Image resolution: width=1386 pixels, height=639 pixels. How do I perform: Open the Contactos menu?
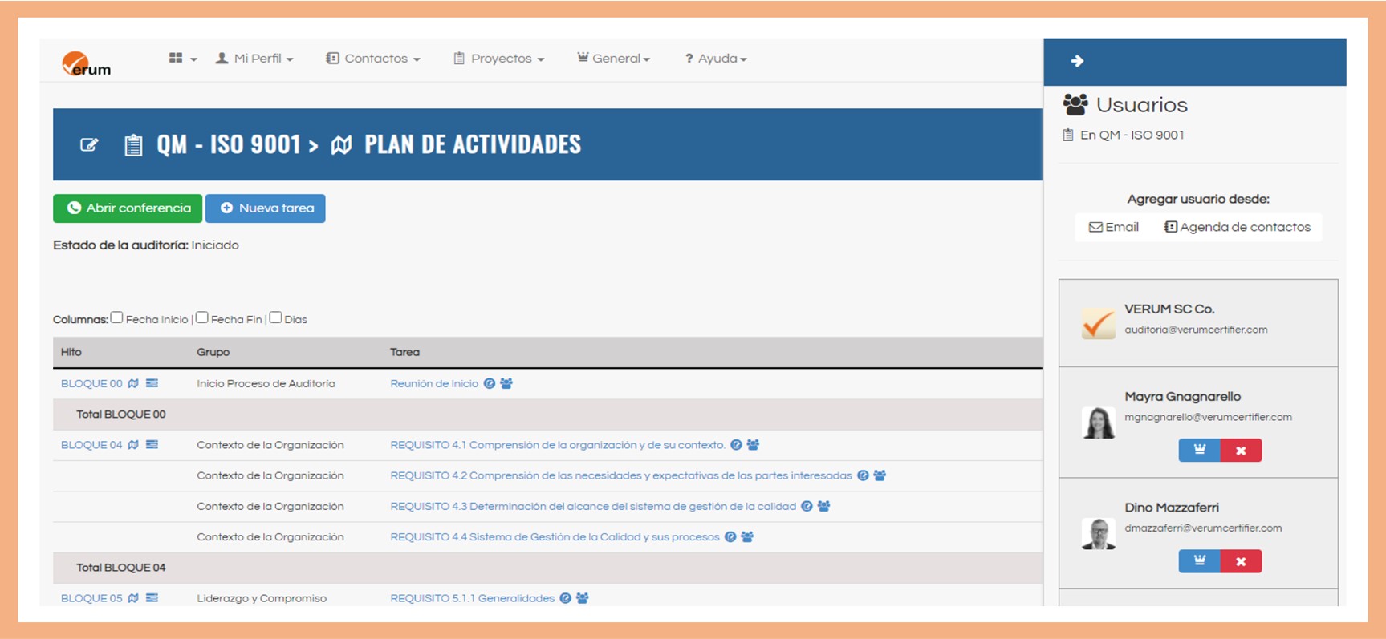373,59
